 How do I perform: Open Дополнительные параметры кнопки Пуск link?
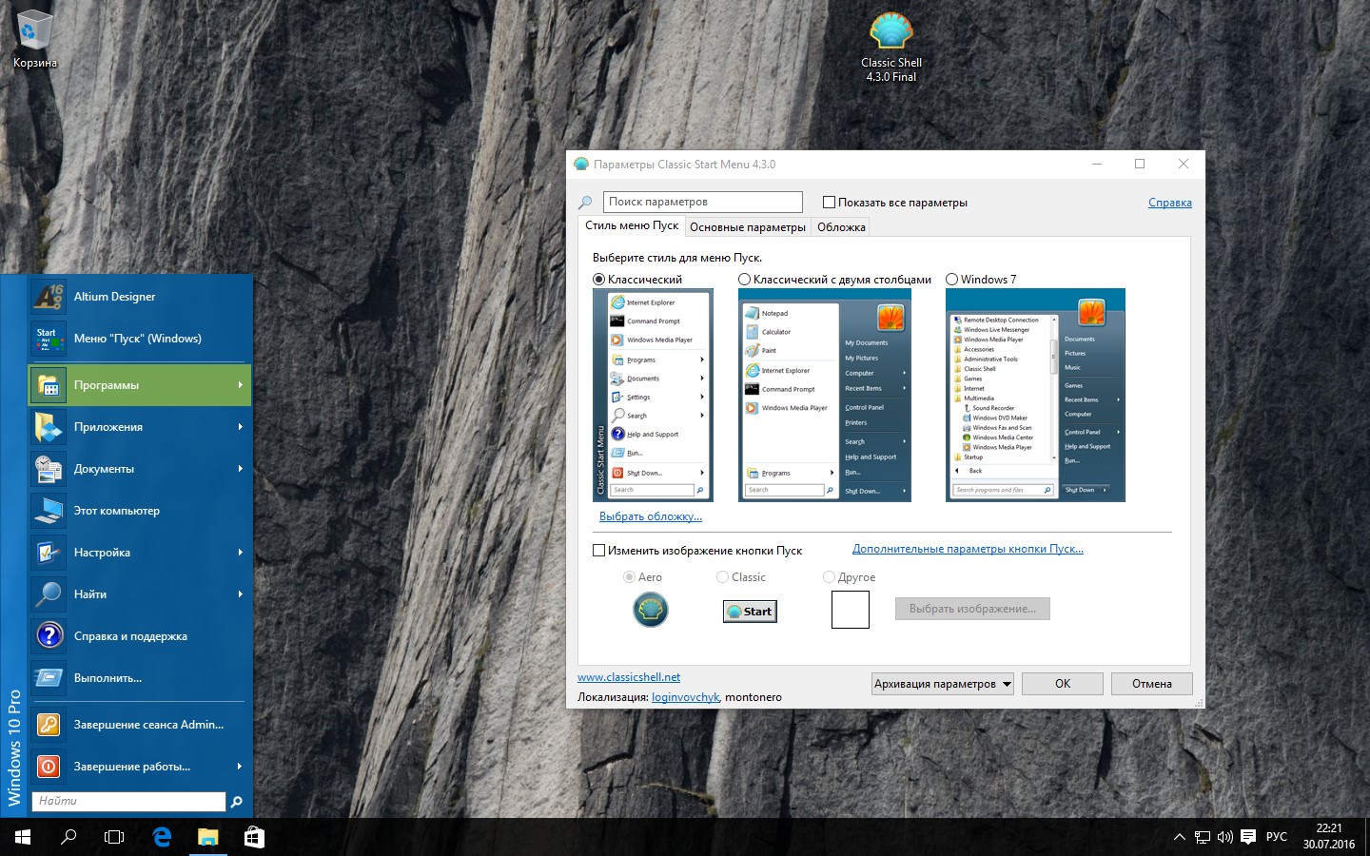coord(968,549)
